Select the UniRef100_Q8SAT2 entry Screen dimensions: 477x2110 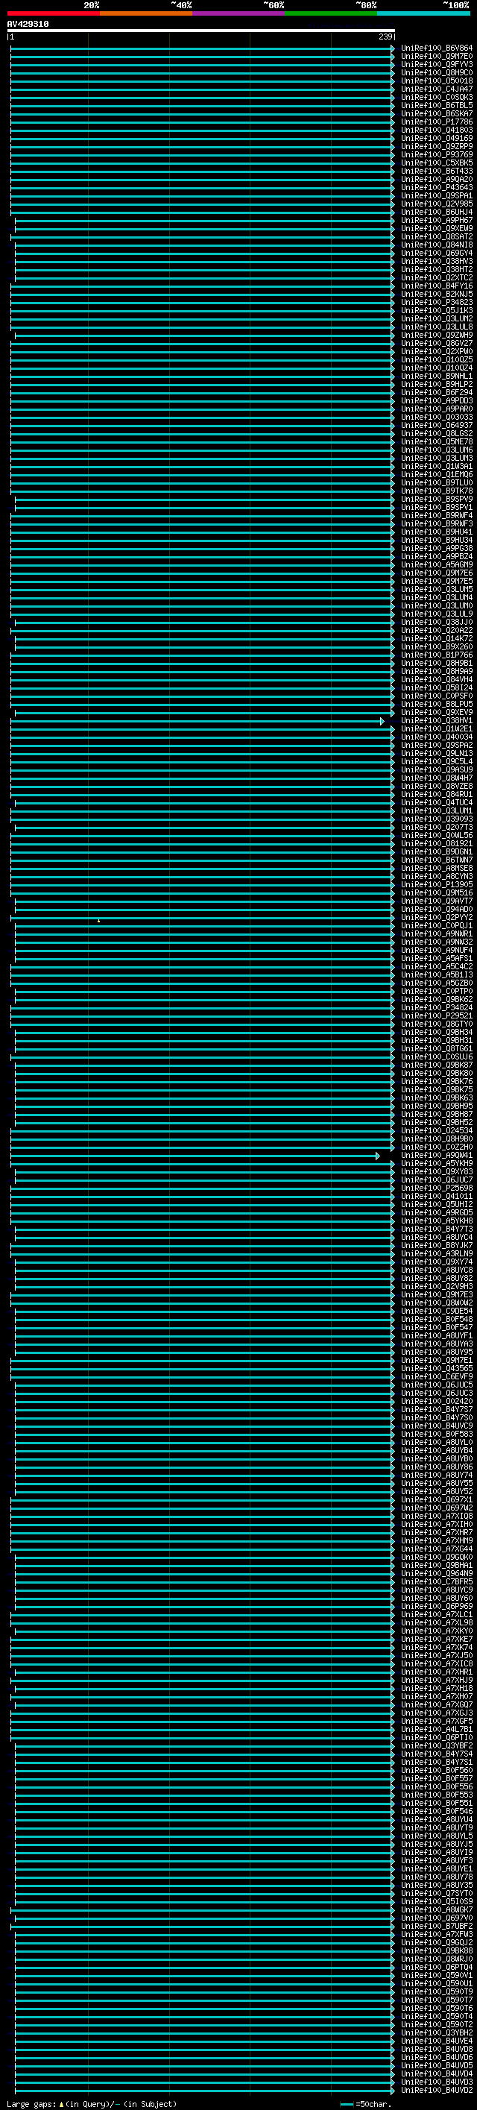[x=437, y=236]
